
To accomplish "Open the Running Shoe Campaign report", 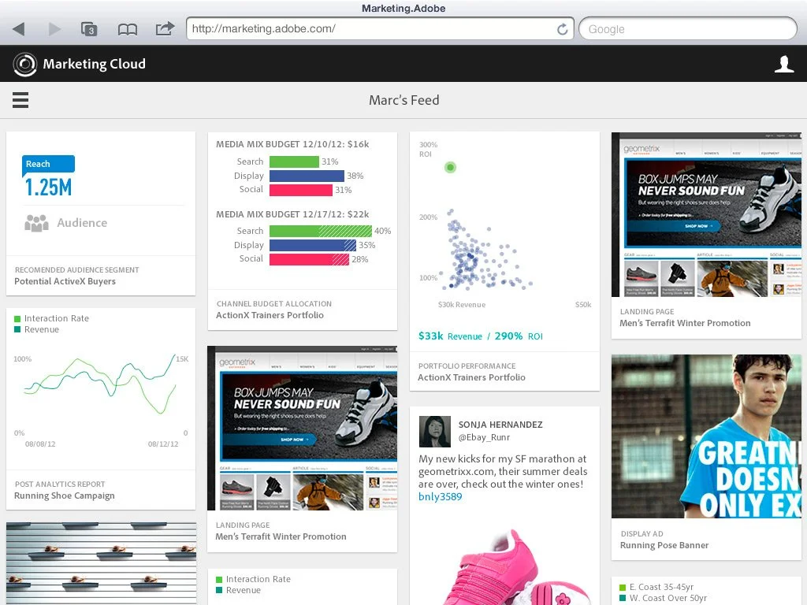I will coord(65,496).
